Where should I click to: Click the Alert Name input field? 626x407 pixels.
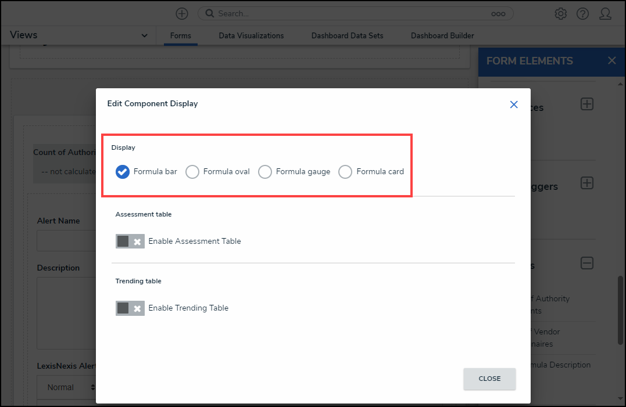point(66,241)
